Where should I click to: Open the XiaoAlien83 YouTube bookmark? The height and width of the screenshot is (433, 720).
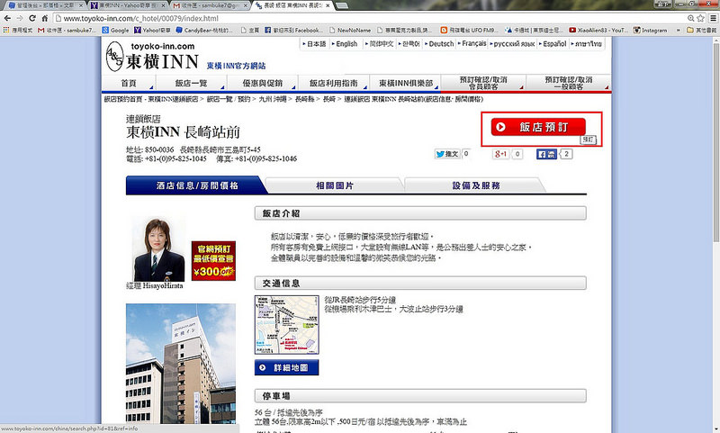(598, 30)
